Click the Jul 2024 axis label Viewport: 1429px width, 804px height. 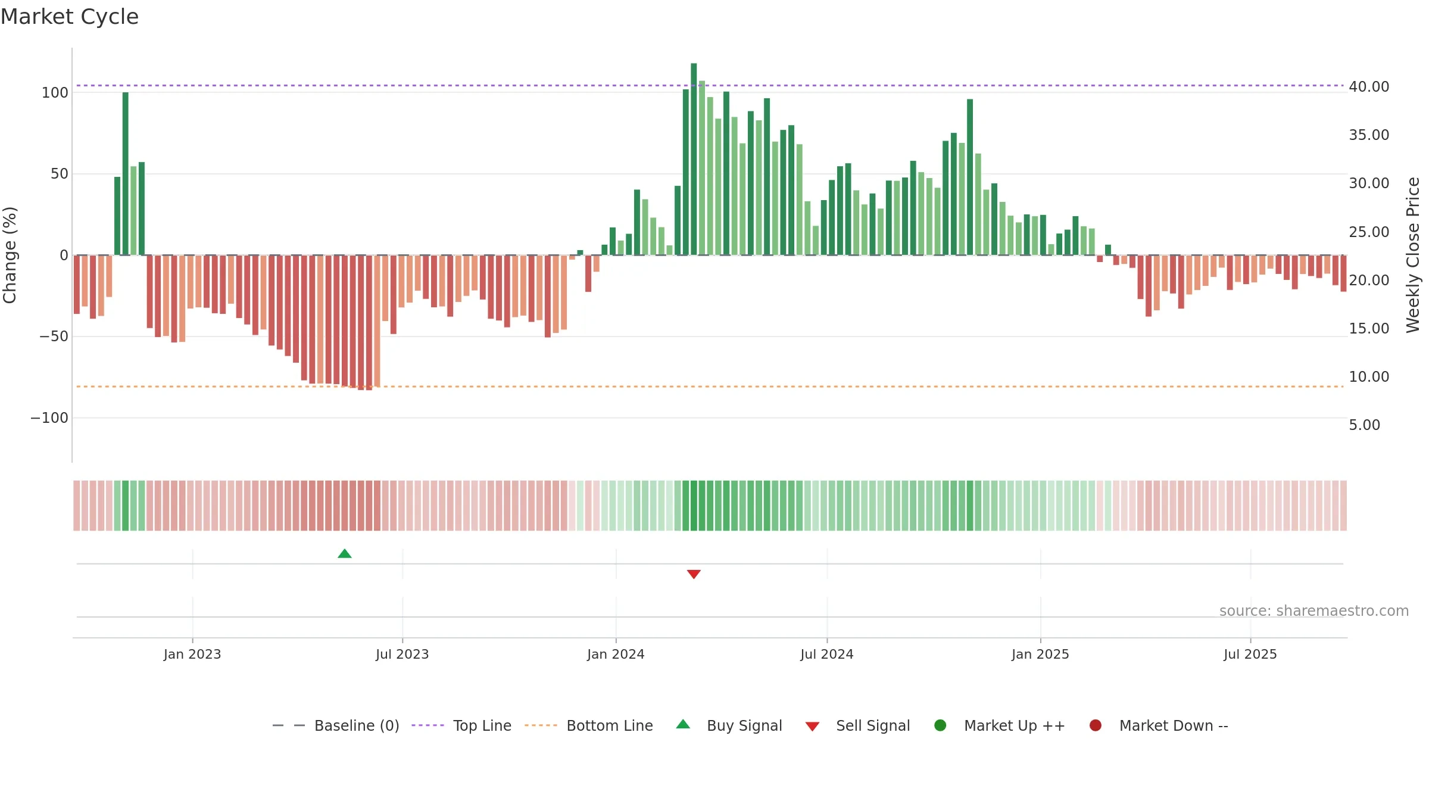pyautogui.click(x=827, y=655)
